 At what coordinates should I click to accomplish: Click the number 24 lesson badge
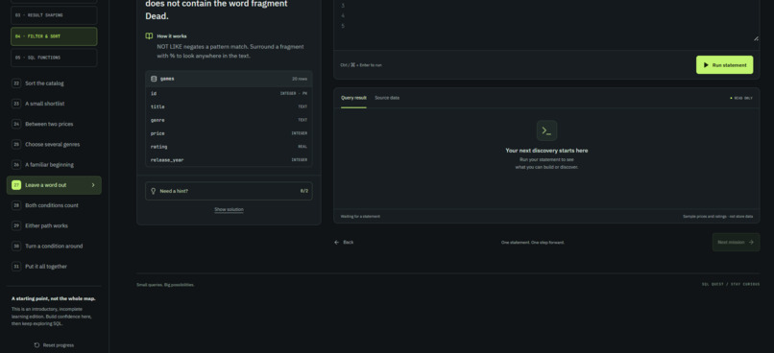click(16, 125)
